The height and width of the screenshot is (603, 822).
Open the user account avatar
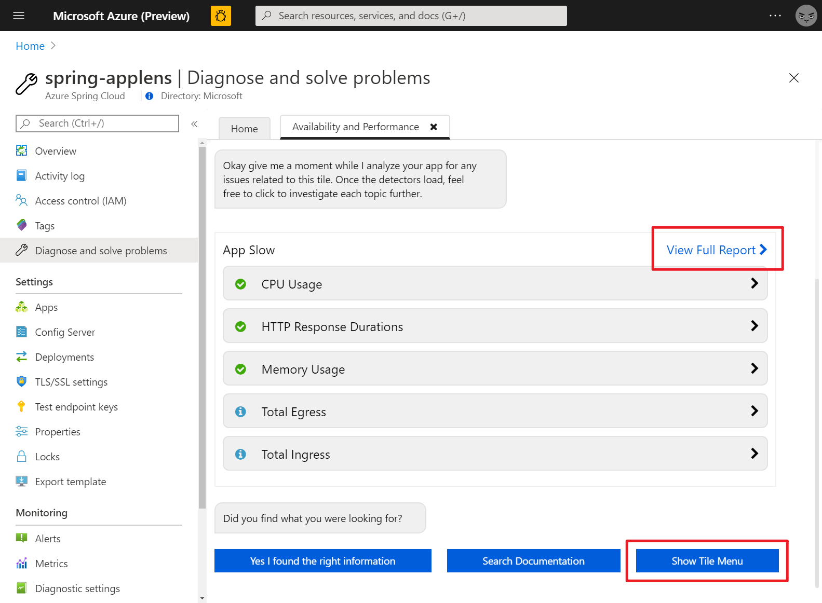pyautogui.click(x=806, y=16)
